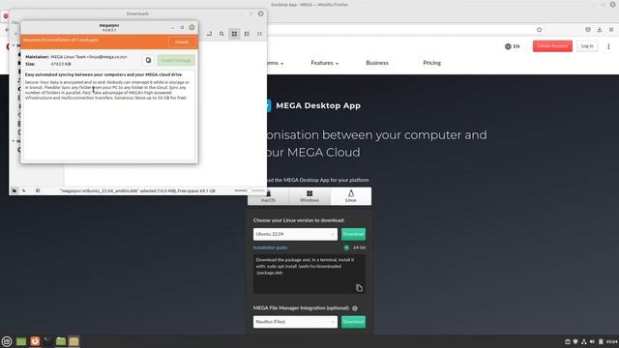619x348 pixels.
Task: Open Firefox downloads panel icon
Action: 600,30
